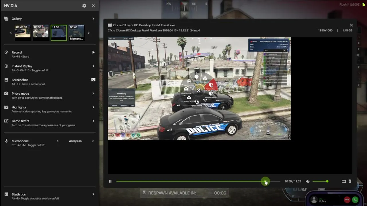367x206 pixels.
Task: Close the video player window
Action: pos(351,25)
